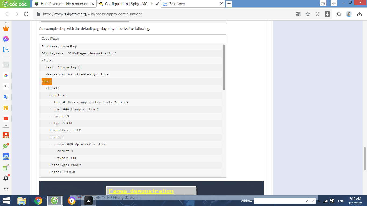Open the Tiki 12.12 sidebar shortcut
The image size is (367, 206).
coord(6,157)
